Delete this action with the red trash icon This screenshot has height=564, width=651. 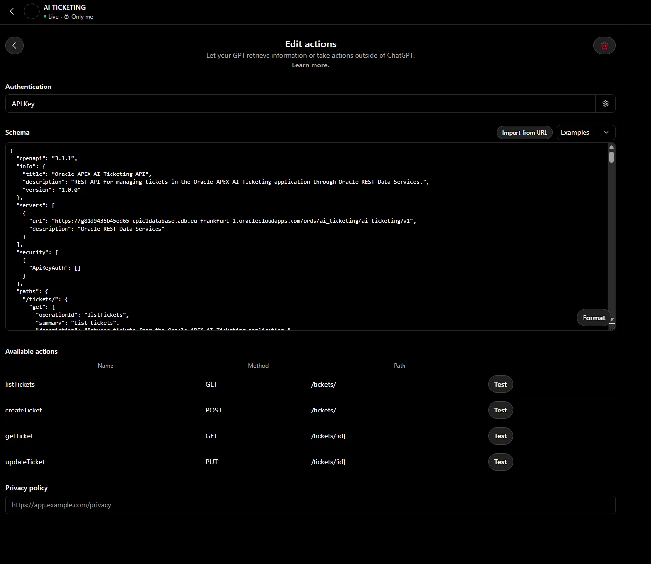coord(605,45)
